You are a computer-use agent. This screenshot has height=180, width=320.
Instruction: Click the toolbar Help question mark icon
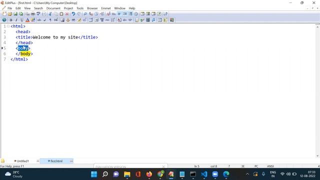(165, 14)
